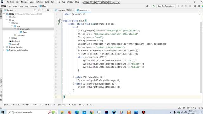Open the Refactor menu
Viewport: 203px width, 114px height.
click(39, 2)
